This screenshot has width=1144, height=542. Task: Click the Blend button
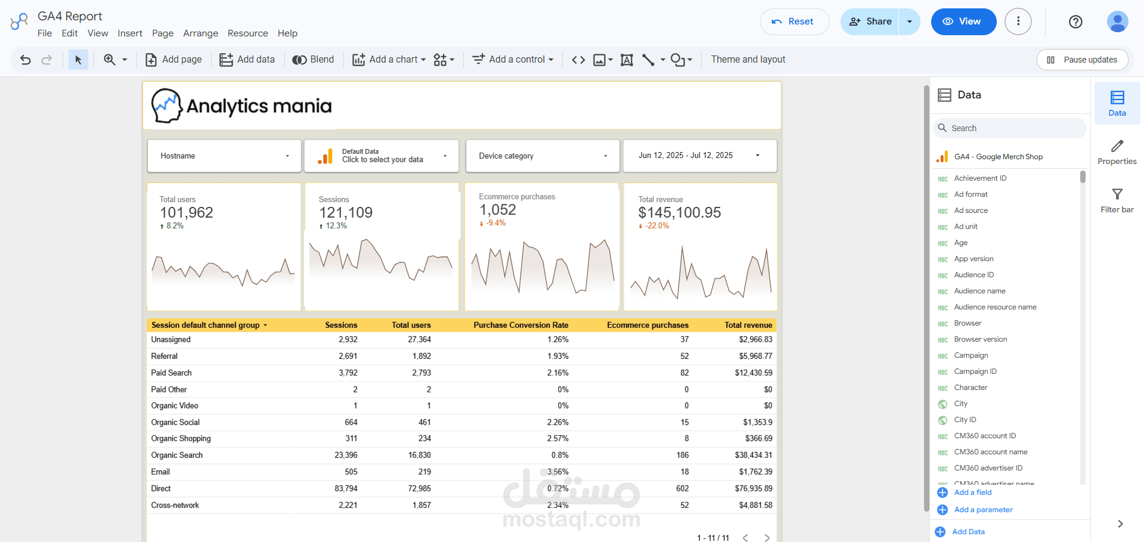tap(313, 60)
